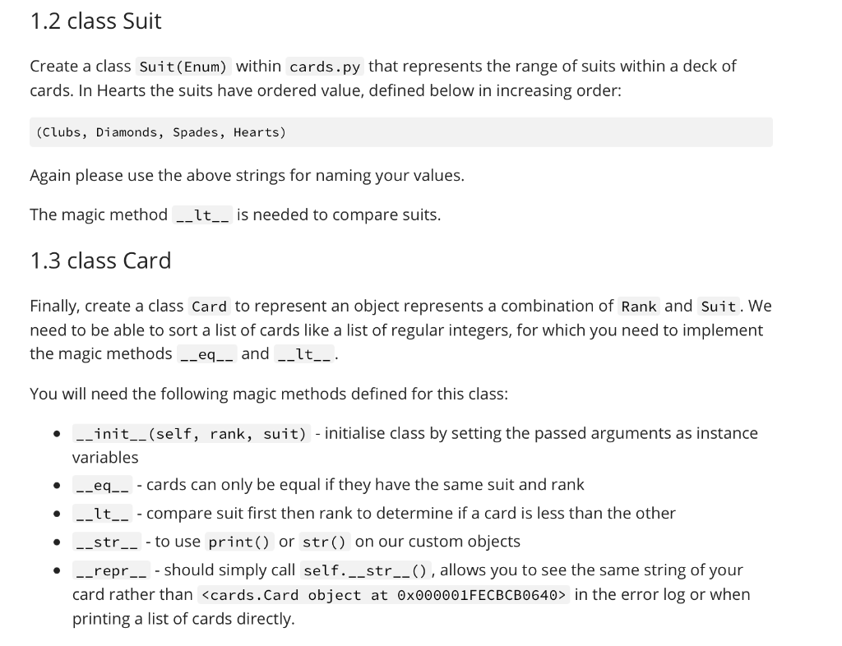Click the "1.2 class Suit" heading
The image size is (842, 646).
coord(95,21)
